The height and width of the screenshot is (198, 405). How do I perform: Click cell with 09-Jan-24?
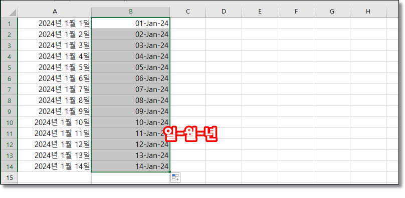(x=131, y=111)
